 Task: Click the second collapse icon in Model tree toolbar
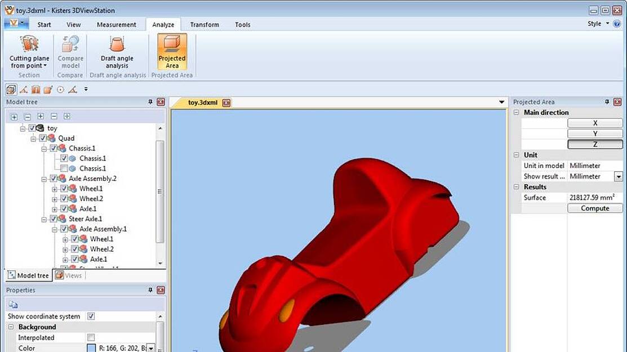click(27, 117)
